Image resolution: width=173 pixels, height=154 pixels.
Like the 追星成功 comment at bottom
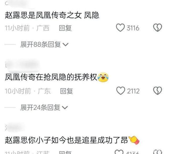pyautogui.click(x=119, y=152)
